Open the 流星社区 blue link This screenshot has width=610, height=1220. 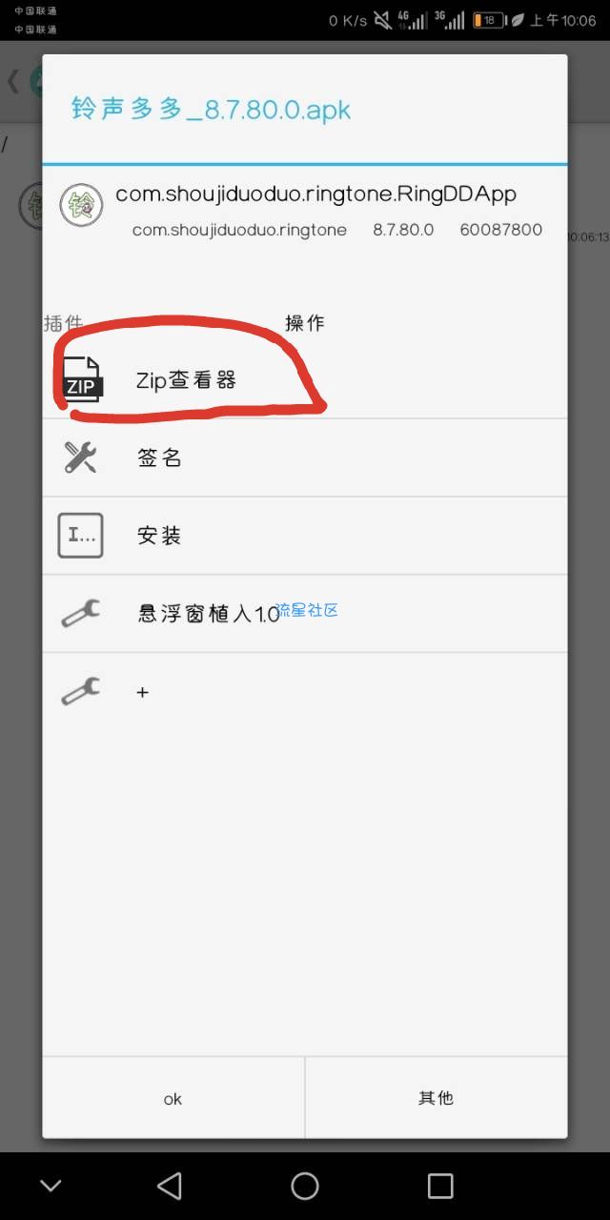click(x=307, y=610)
